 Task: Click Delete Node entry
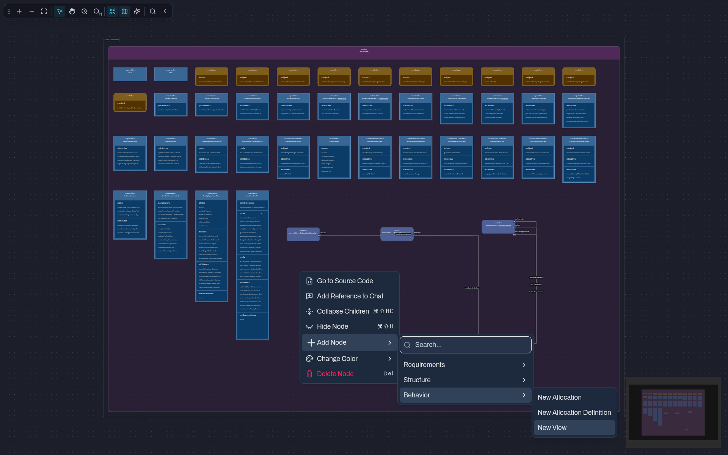349,374
